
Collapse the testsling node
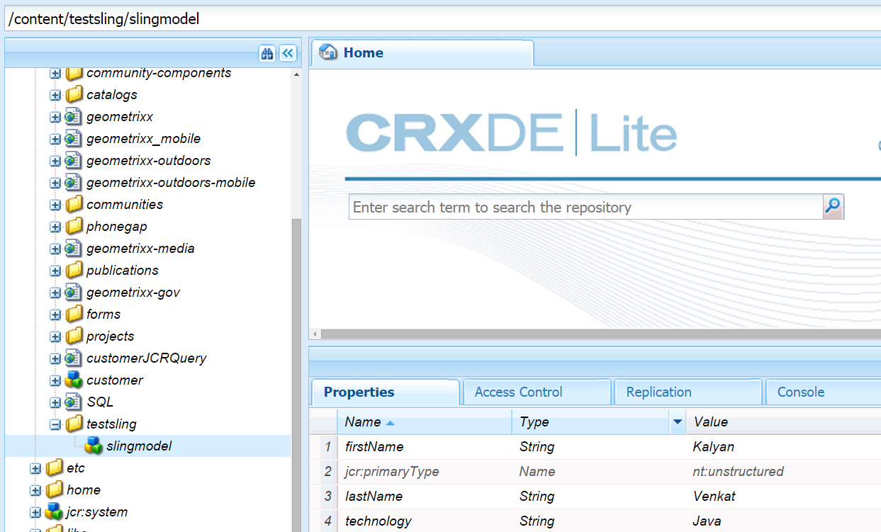tap(55, 425)
